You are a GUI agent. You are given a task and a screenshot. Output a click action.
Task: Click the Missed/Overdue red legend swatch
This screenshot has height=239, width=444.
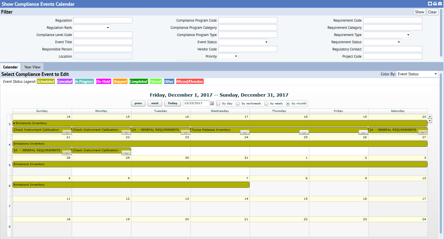(x=190, y=82)
